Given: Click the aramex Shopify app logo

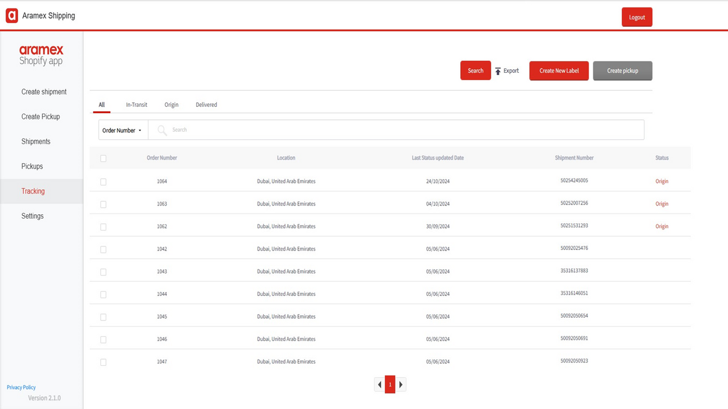Looking at the screenshot, I should click(41, 55).
